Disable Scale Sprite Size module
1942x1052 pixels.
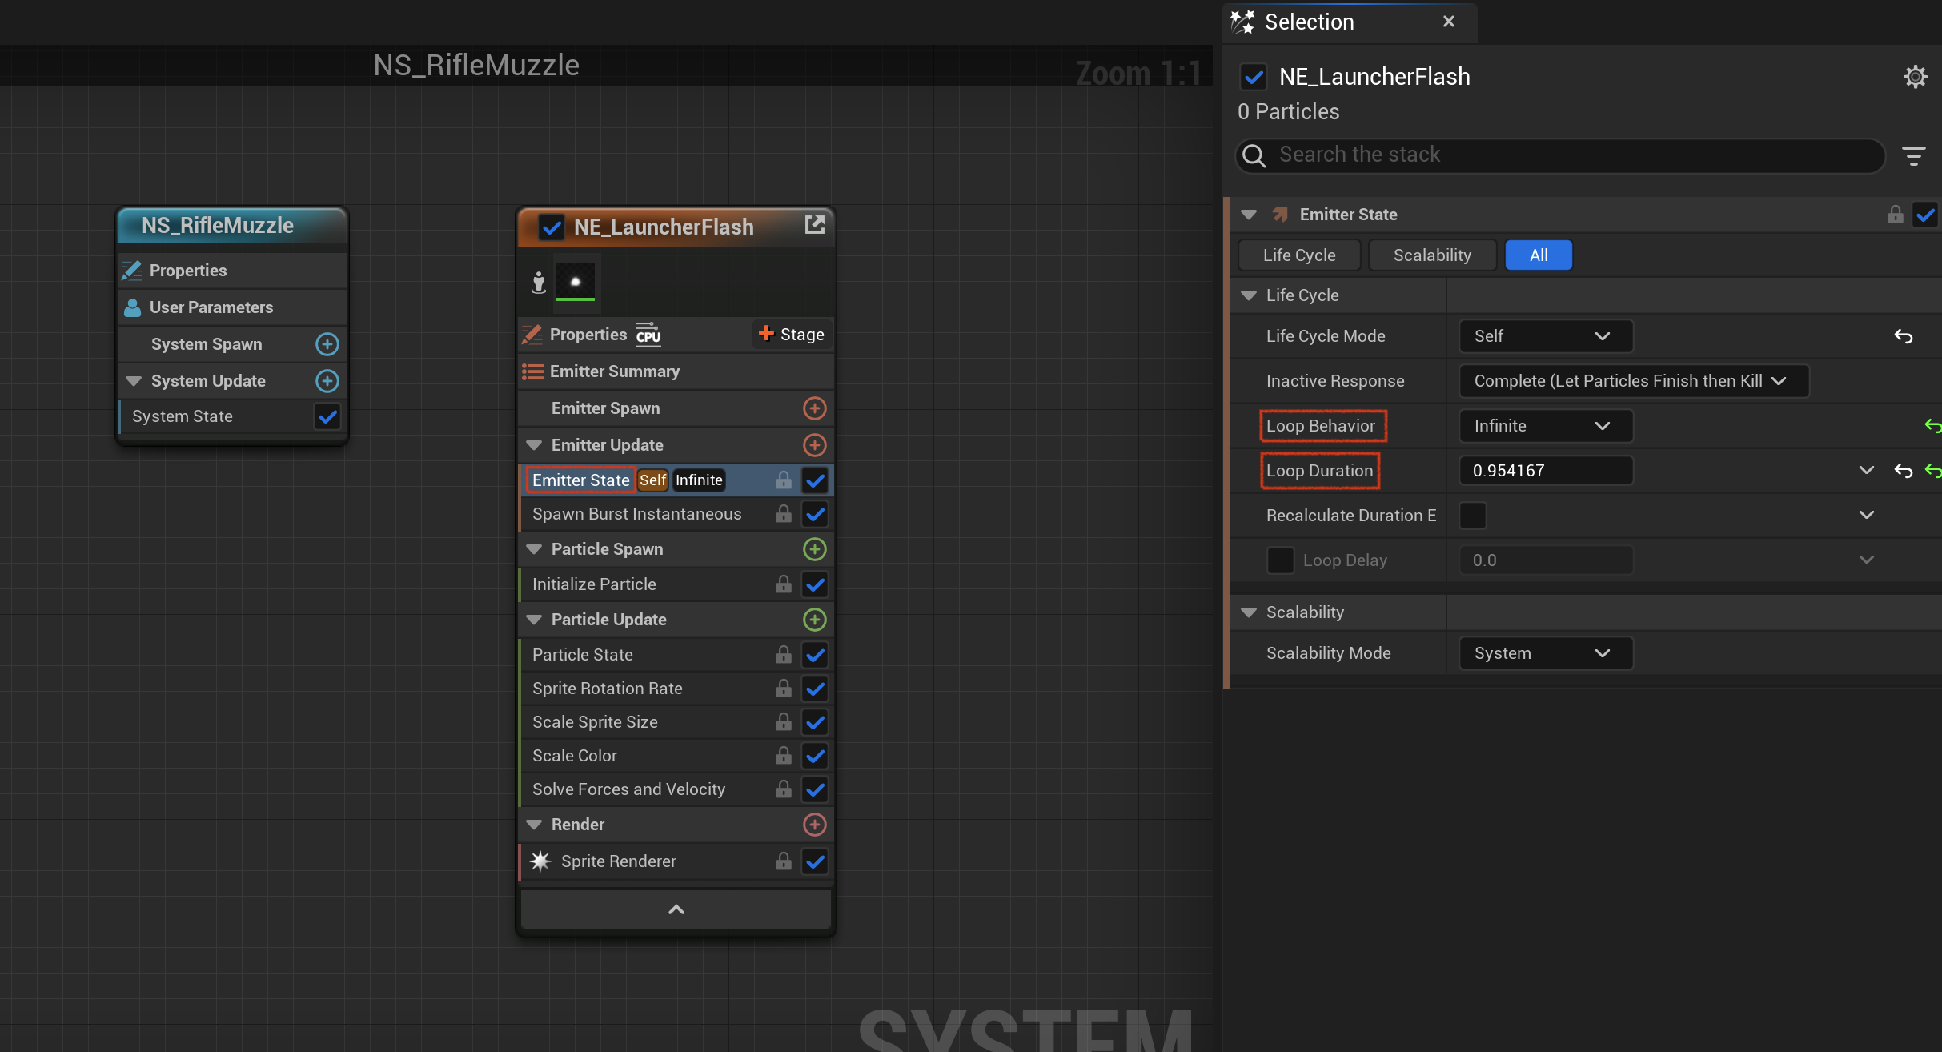815,722
